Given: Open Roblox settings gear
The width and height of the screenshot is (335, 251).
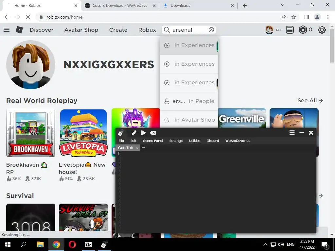Looking at the screenshot, I should coord(322,30).
